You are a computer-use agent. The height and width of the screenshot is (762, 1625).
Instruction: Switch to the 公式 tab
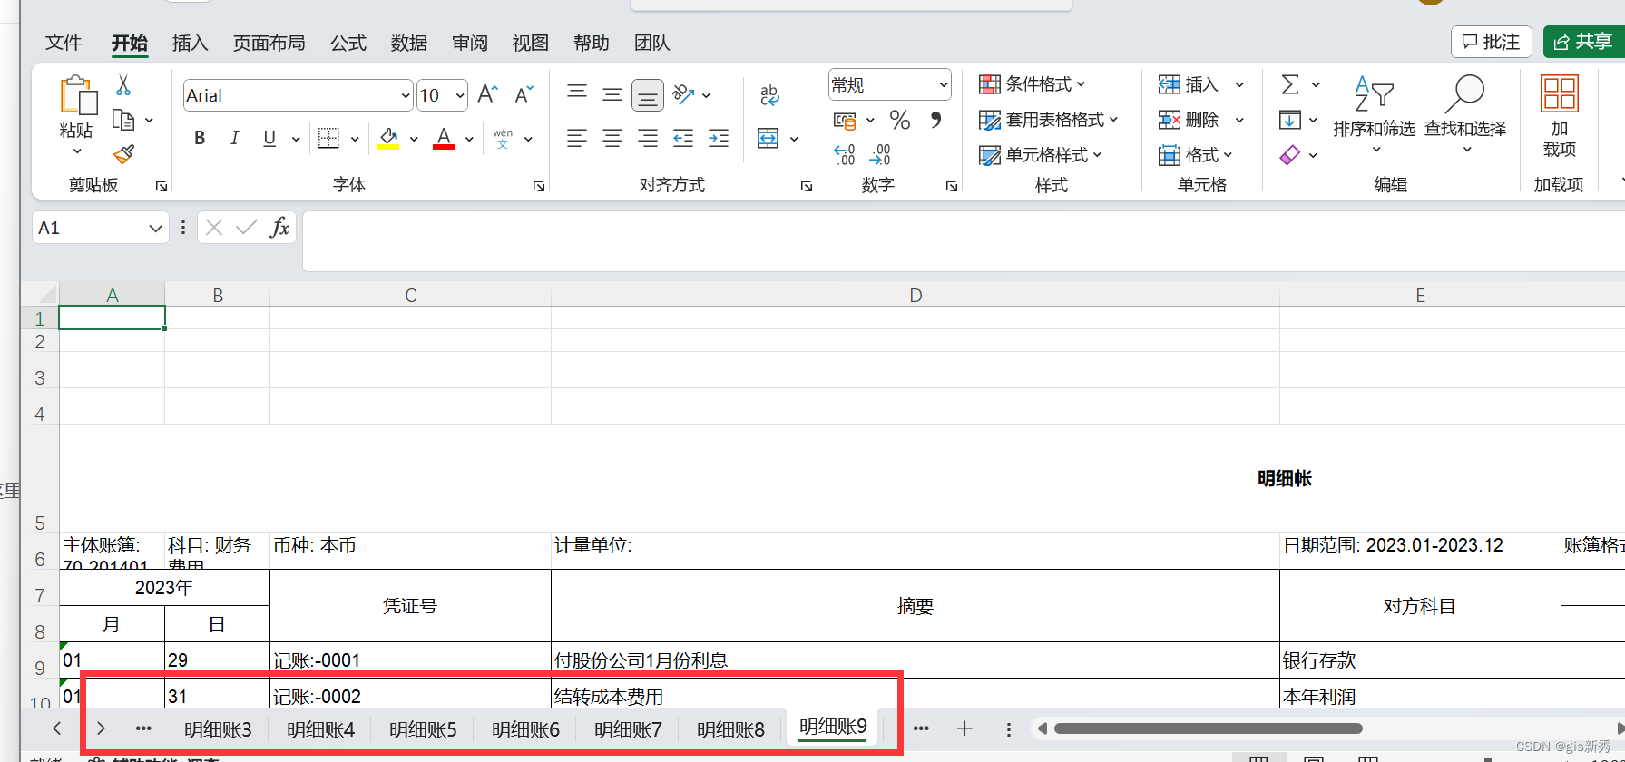tap(348, 43)
